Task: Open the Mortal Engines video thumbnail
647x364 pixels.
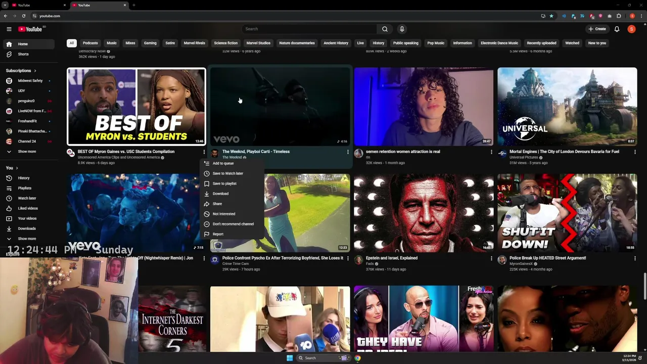Action: 567,107
